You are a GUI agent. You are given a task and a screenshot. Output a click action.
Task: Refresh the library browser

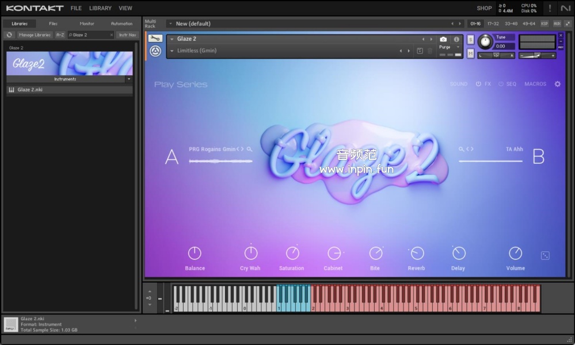pyautogui.click(x=10, y=35)
